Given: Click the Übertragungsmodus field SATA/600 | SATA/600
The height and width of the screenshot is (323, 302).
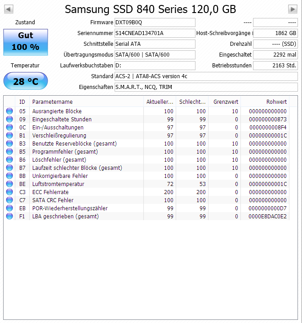Looking at the screenshot, I should click(155, 55).
